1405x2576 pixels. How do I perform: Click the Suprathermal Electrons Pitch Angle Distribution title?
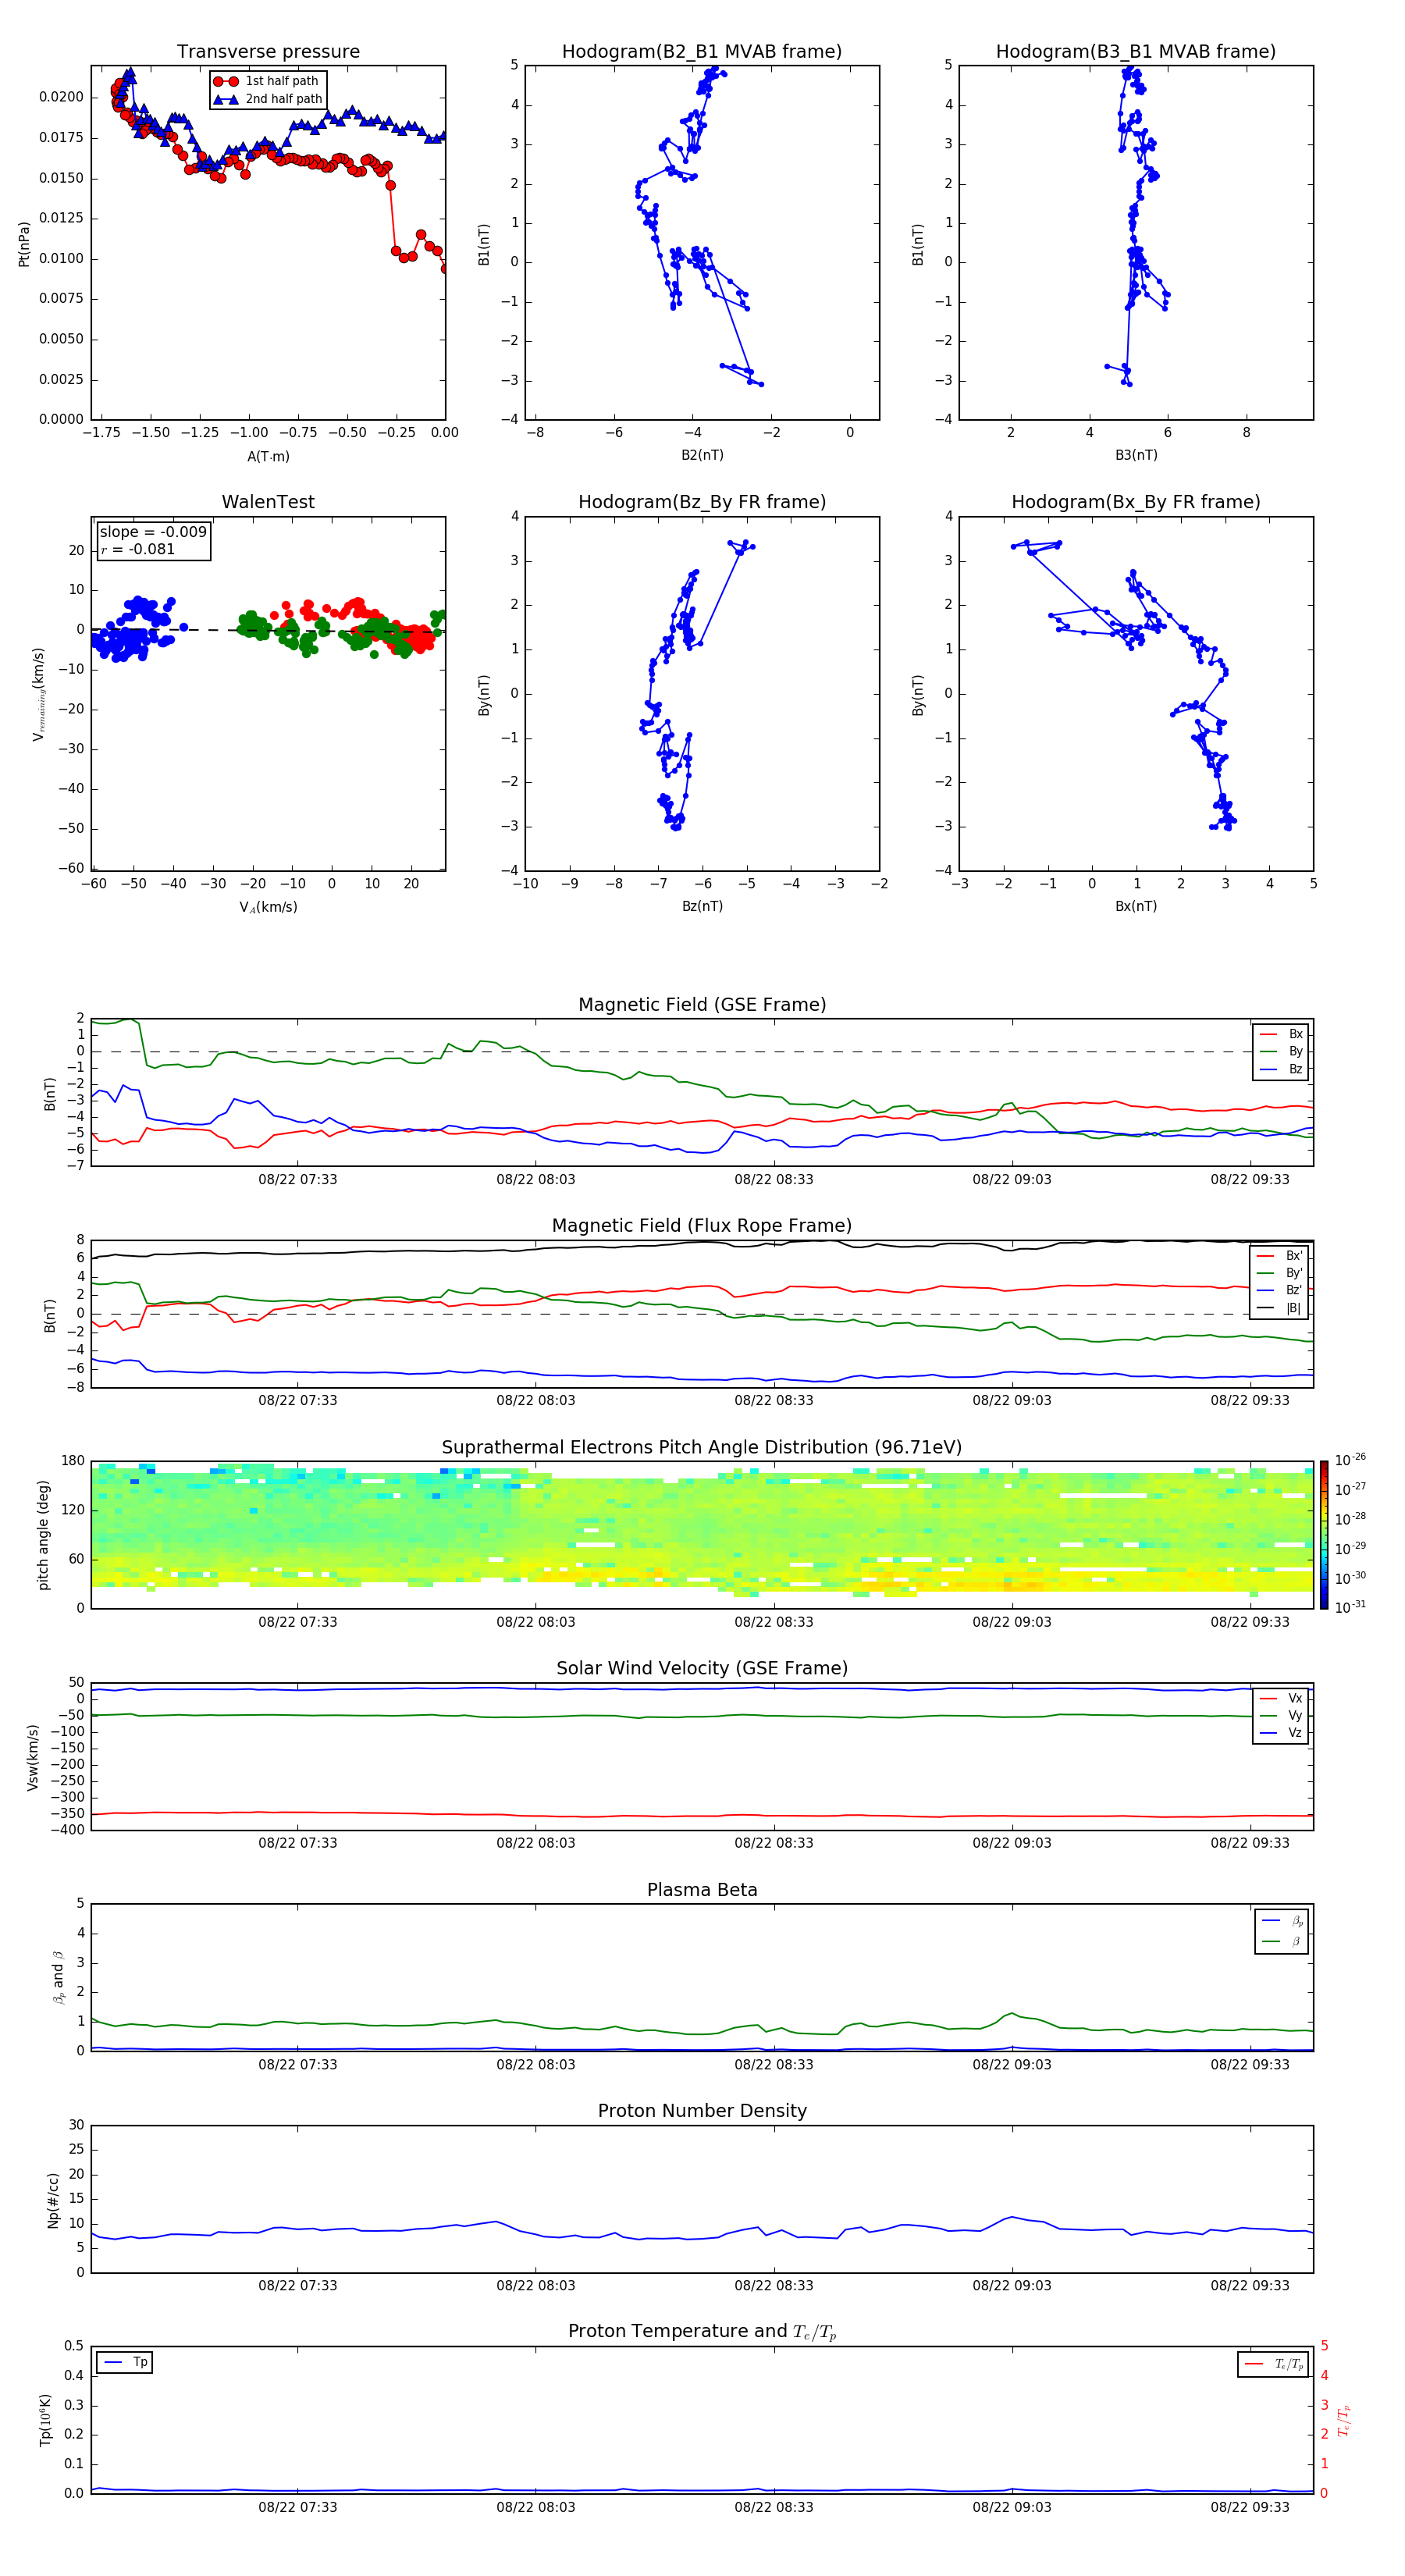click(x=702, y=1448)
